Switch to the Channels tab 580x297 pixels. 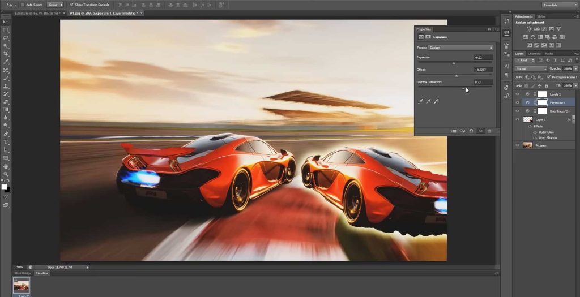[534, 54]
